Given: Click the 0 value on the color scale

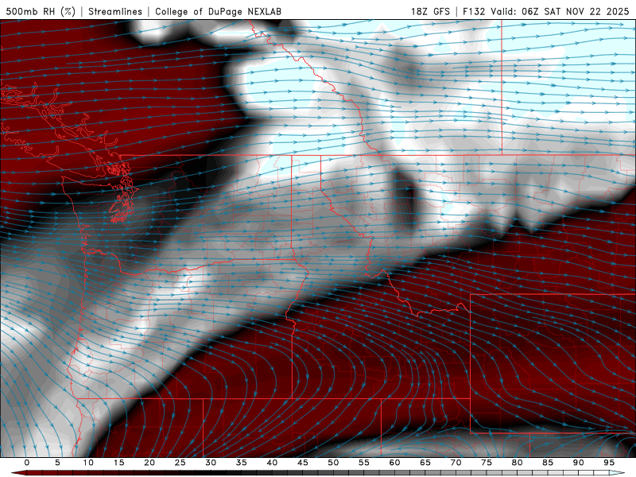Looking at the screenshot, I should pos(27,463).
